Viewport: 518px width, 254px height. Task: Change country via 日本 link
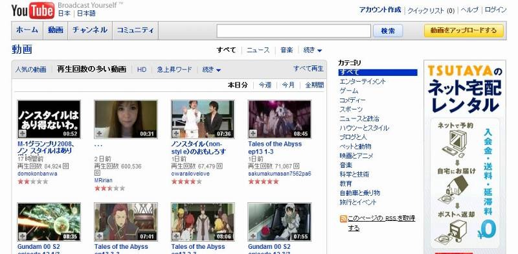(x=64, y=14)
